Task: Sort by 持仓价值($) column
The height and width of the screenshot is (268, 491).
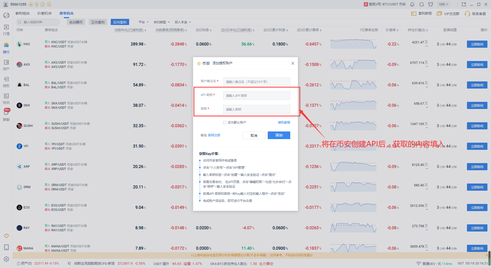Action: (x=418, y=30)
